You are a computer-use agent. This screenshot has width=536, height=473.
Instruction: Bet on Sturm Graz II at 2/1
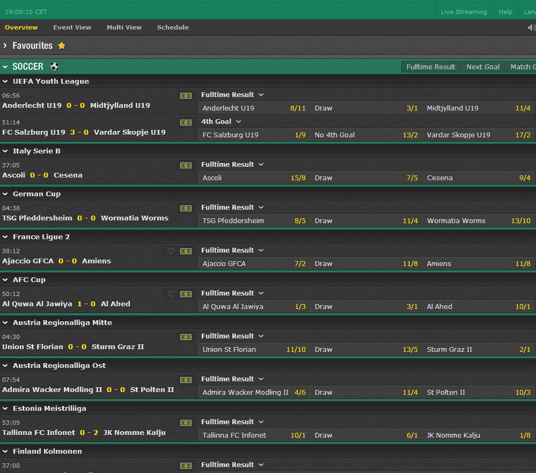(x=478, y=349)
